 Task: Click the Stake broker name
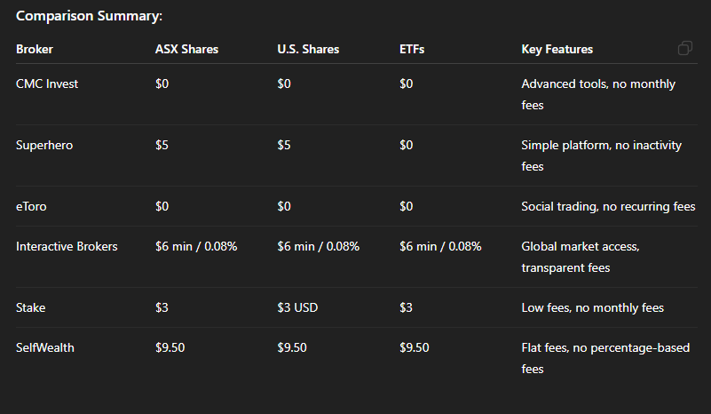[x=31, y=308]
